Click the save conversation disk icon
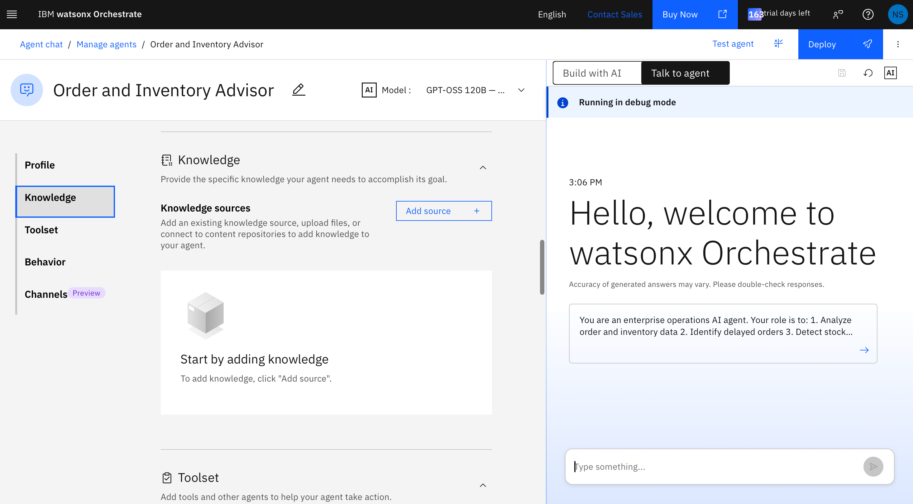This screenshot has height=504, width=913. [x=842, y=73]
